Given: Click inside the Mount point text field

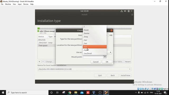Looking at the screenshot, I should point(93,57).
